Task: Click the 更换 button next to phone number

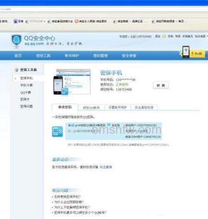Action: [x=161, y=85]
